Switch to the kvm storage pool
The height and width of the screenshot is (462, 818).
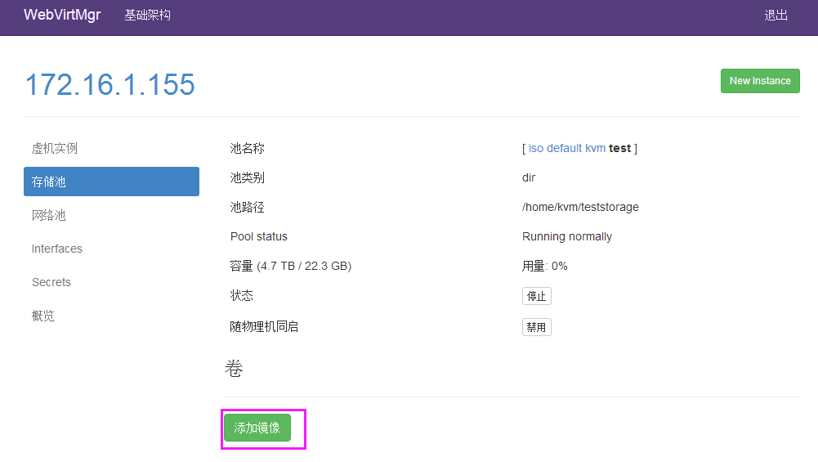click(595, 148)
